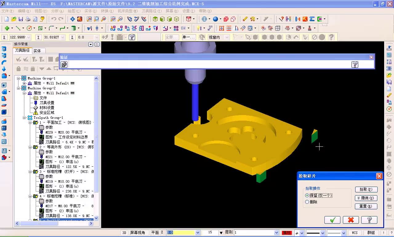394x237 pixels.
Task: Click the WCS button in status bar
Action: point(355,233)
